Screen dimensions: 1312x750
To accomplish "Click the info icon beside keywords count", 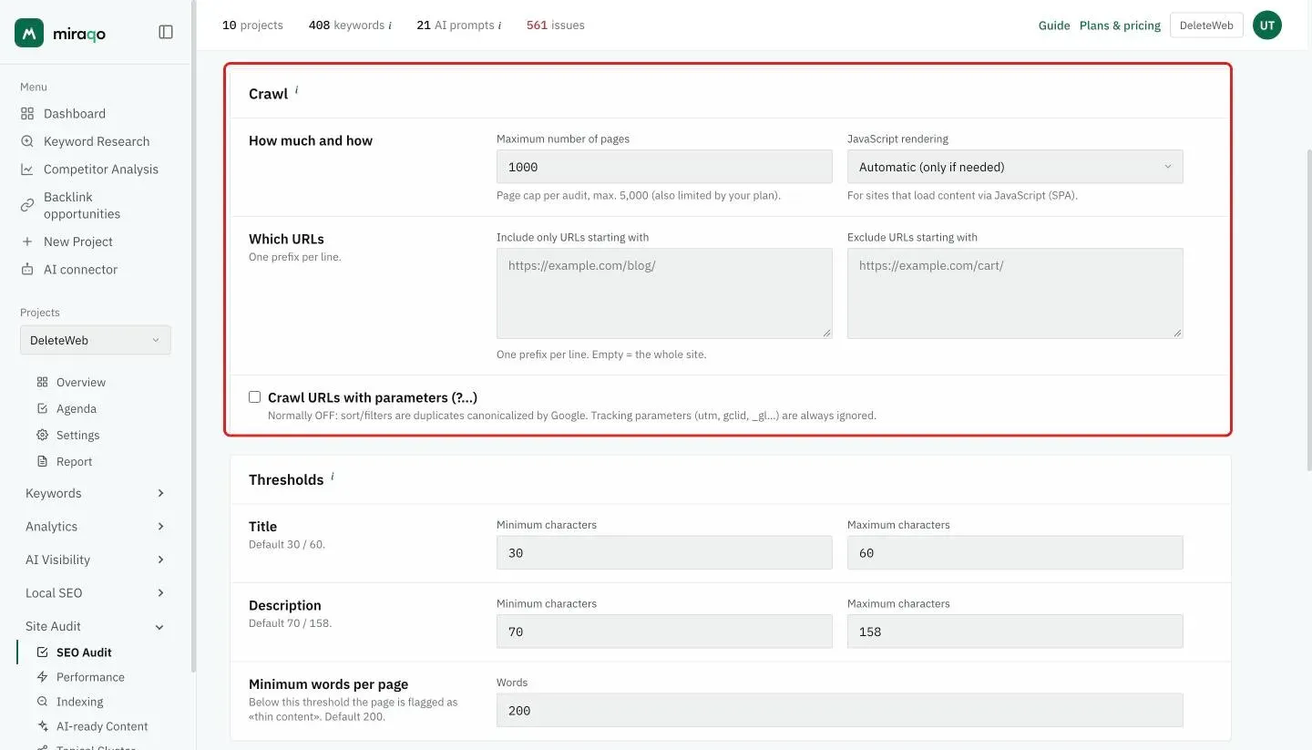I will 390,26.
